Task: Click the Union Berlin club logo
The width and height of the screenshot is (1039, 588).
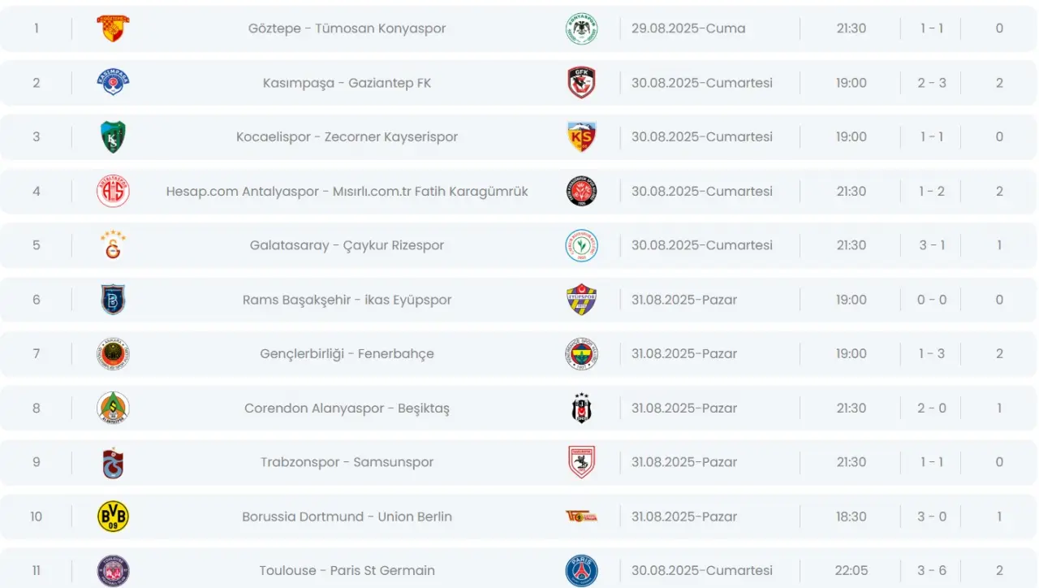Action: pyautogui.click(x=581, y=517)
